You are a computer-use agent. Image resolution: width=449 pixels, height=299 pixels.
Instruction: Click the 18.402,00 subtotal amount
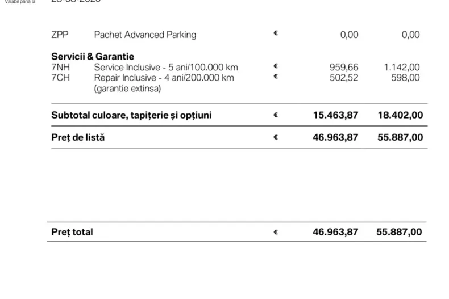tap(400, 115)
